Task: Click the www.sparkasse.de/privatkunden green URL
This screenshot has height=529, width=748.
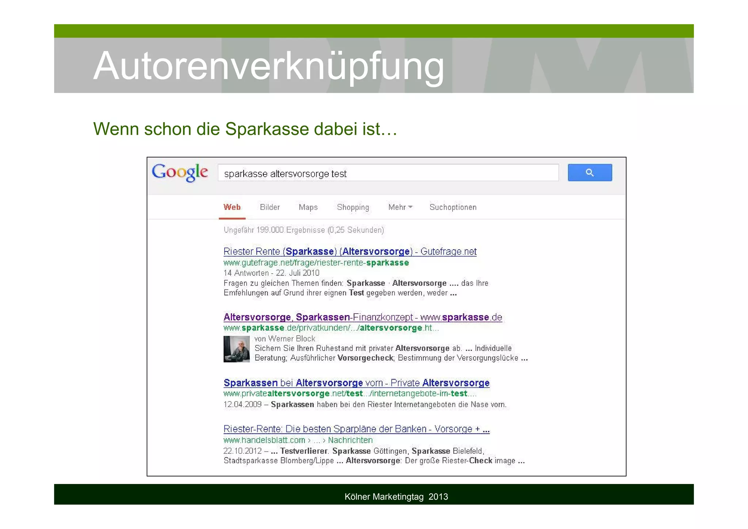Action: point(331,328)
